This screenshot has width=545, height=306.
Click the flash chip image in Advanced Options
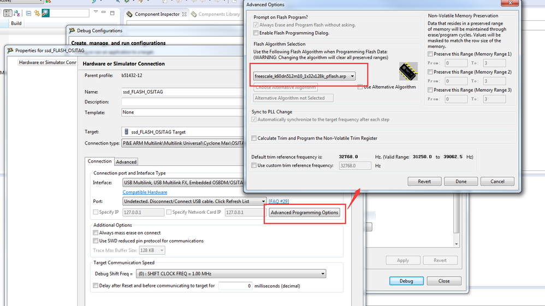(408, 71)
